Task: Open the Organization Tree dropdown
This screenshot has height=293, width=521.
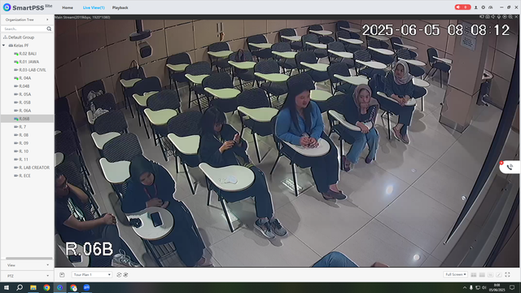Action: [27, 20]
